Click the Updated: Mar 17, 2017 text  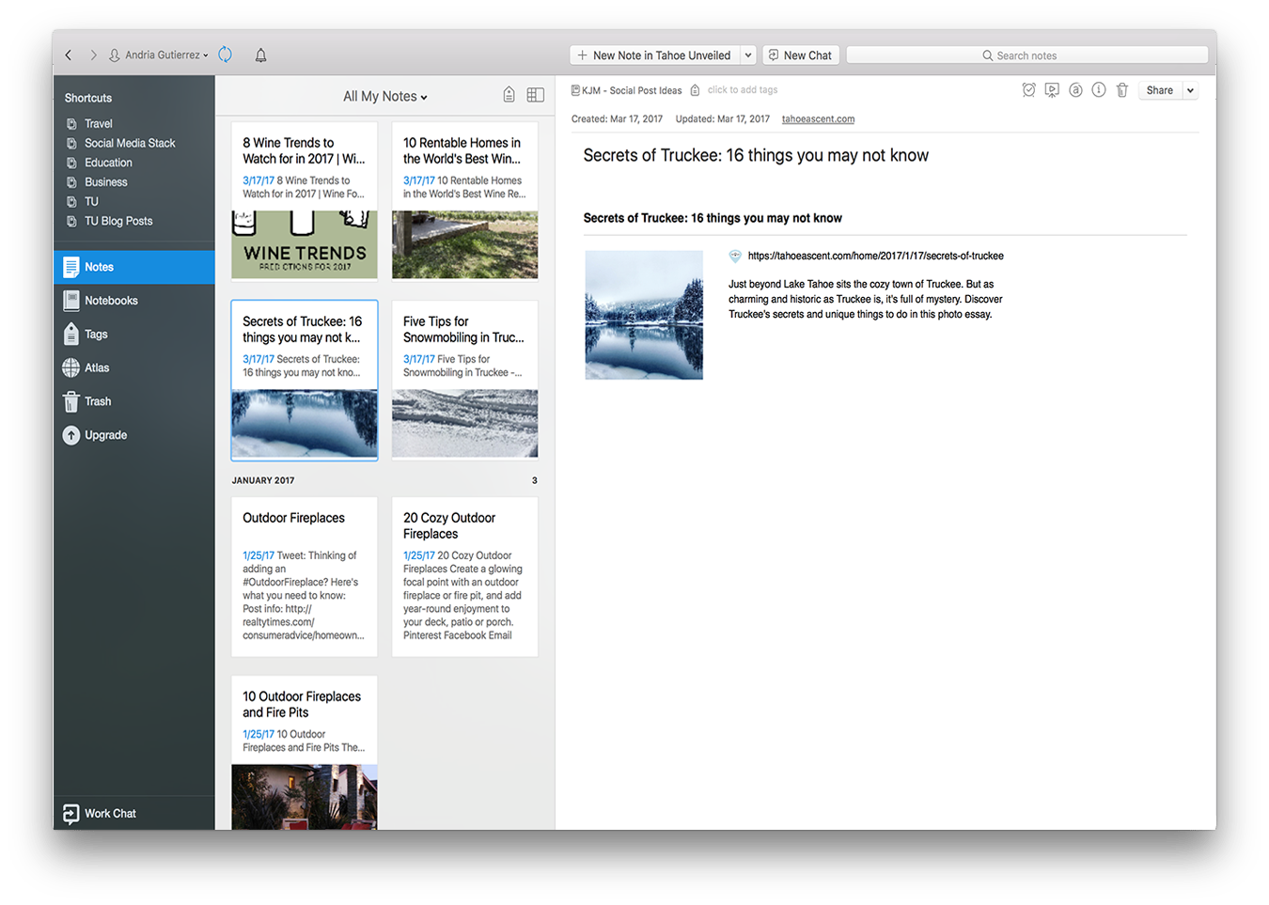click(722, 119)
